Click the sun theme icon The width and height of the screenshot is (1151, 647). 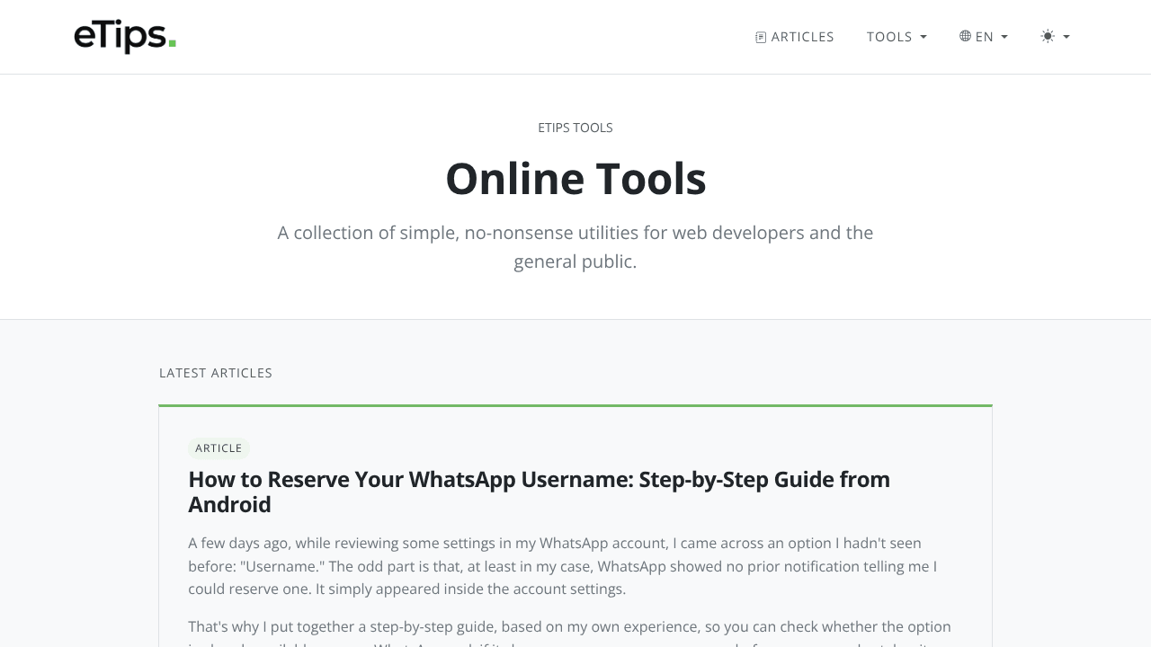click(1048, 36)
